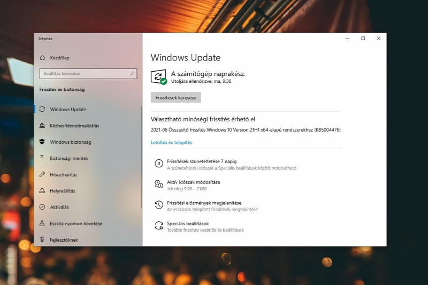This screenshot has height=285, width=428.
Task: Click the Windows Update sync icon in sidebar
Action: [x=42, y=109]
